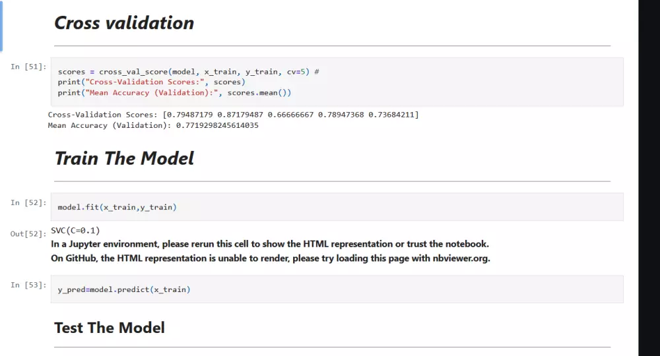This screenshot has height=356, width=660.
Task: Click the "Test The Model" heading
Action: click(110, 328)
